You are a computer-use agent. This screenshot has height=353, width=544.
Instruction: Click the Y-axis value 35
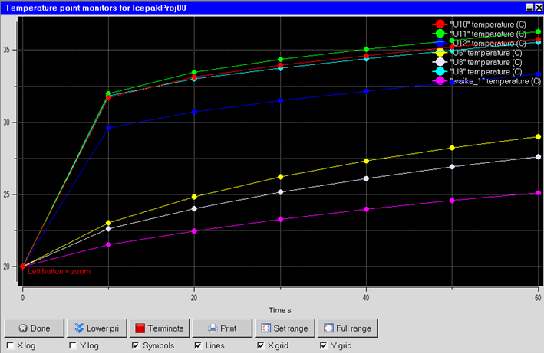point(7,50)
